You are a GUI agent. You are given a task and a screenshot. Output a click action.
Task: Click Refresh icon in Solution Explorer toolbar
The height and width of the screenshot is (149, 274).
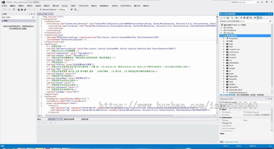click(244, 18)
